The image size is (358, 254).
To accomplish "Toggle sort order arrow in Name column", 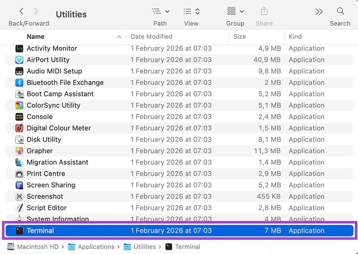I will (119, 37).
